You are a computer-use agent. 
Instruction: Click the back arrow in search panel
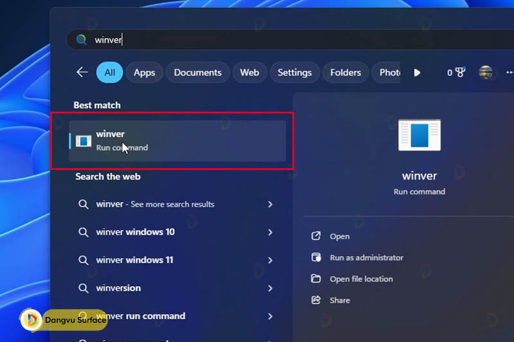click(x=82, y=73)
